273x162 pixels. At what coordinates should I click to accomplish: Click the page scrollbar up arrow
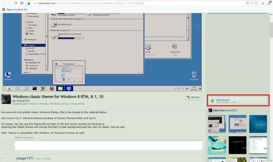click(271, 15)
